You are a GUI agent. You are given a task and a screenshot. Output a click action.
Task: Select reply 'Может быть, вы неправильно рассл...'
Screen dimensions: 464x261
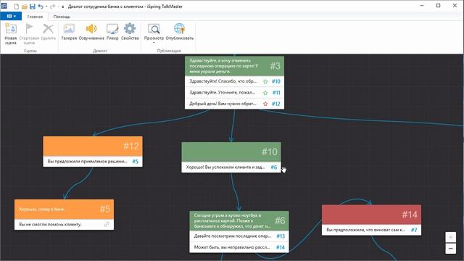[232, 247]
